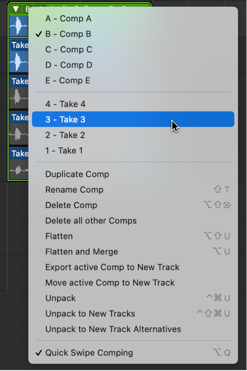The image size is (247, 371).
Task: Select Take 1 from the menu
Action: click(x=64, y=151)
